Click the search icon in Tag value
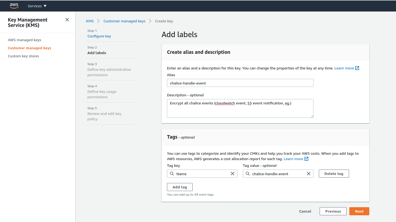 tap(248, 174)
